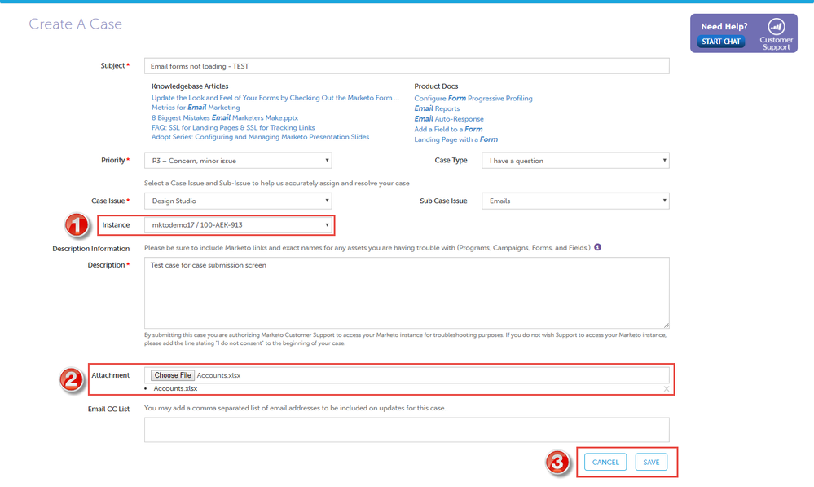Open the SSL for Landing Pages FAQ

(x=233, y=127)
